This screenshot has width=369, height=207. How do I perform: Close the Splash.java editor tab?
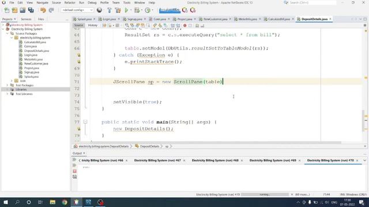[x=95, y=19]
